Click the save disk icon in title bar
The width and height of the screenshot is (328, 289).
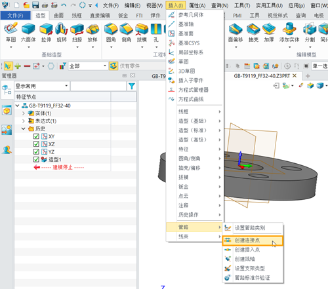tap(35, 5)
